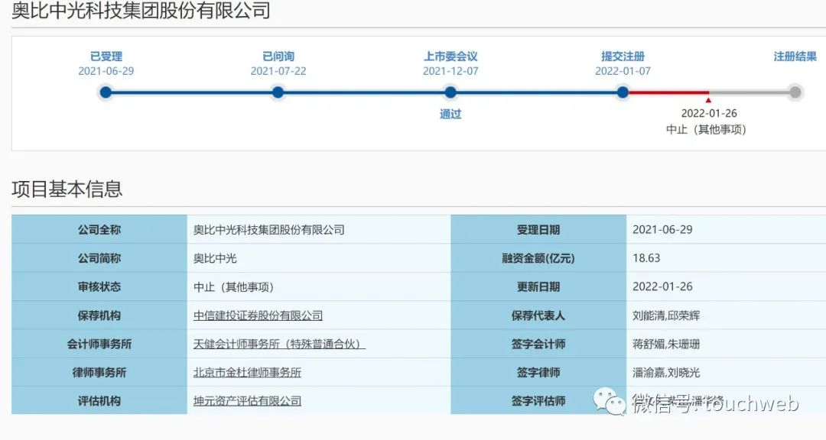826x440 pixels.
Task: Click the 公司简称 value 奥比中光
Action: (215, 258)
